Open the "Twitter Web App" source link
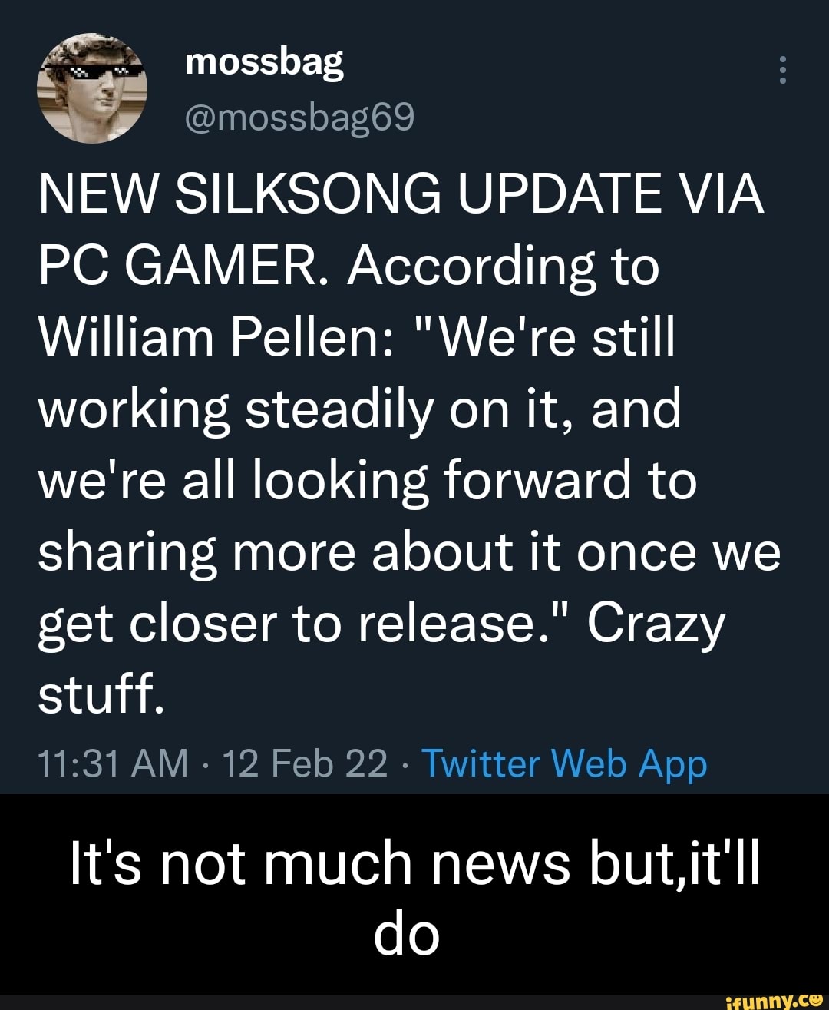 coord(564,763)
